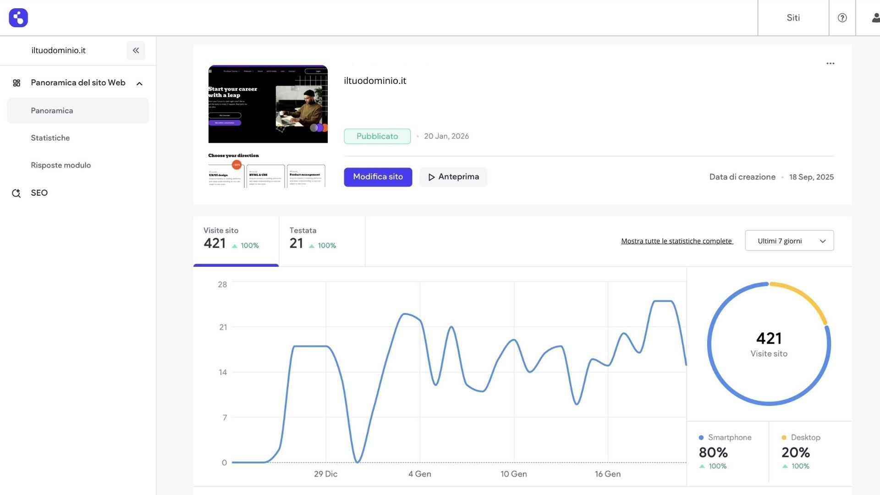The width and height of the screenshot is (880, 495).
Task: Click the blue Smartphone legend dot
Action: [701, 438]
